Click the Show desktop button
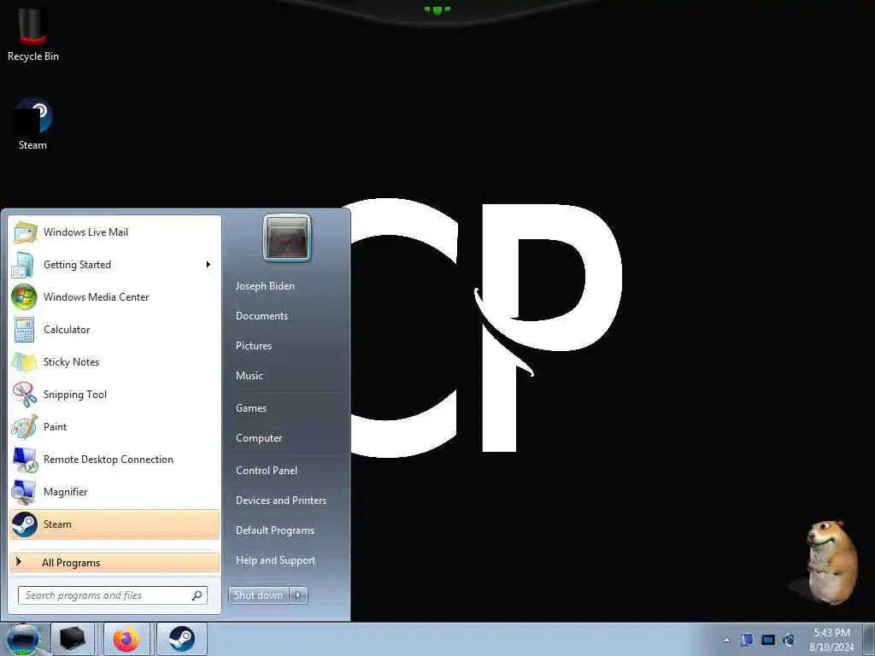Image resolution: width=875 pixels, height=656 pixels. [x=869, y=639]
